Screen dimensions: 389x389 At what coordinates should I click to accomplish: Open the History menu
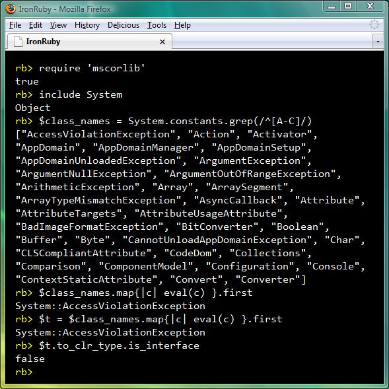87,25
